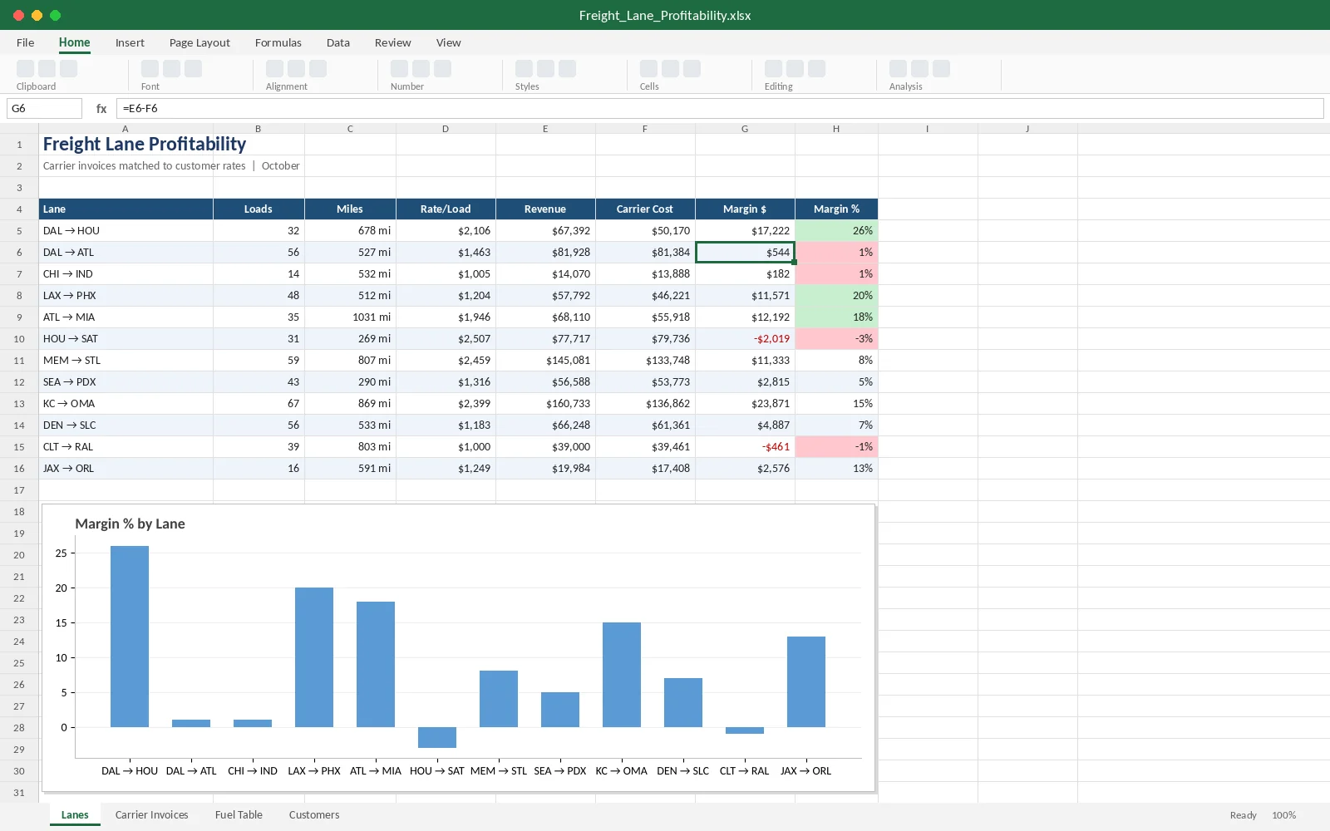
Task: Open the Customers sheet tab
Action: point(314,814)
